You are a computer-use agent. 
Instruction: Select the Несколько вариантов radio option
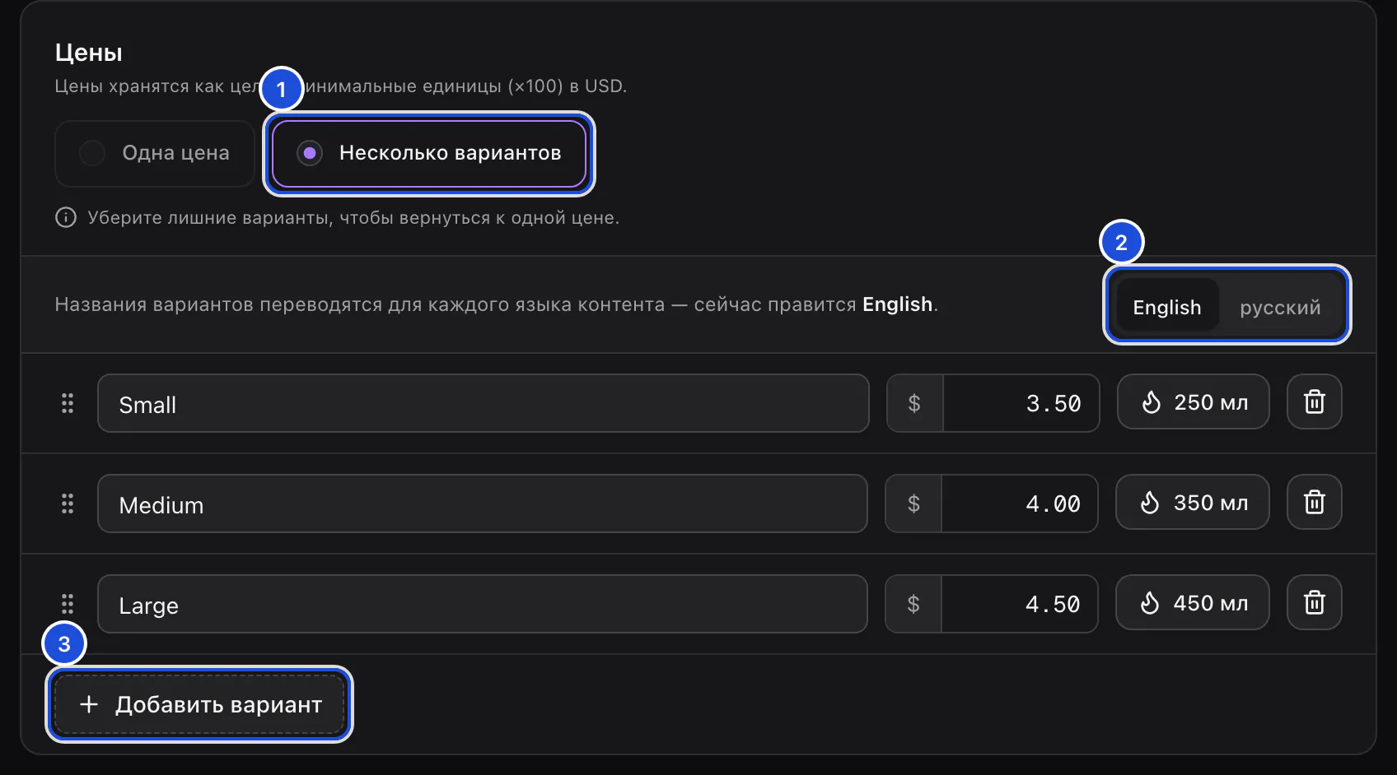pos(429,153)
